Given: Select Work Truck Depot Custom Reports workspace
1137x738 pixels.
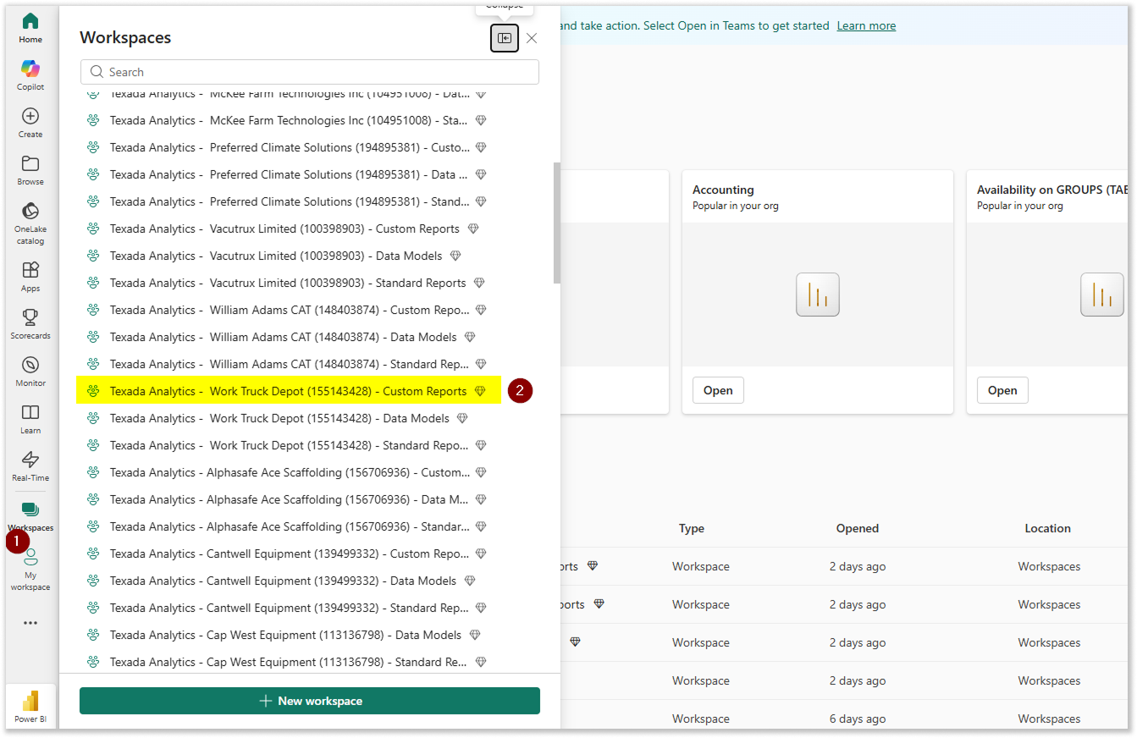Looking at the screenshot, I should (288, 391).
